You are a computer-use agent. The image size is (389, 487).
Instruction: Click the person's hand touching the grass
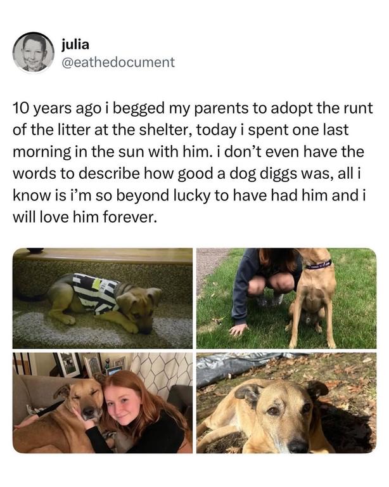238,329
